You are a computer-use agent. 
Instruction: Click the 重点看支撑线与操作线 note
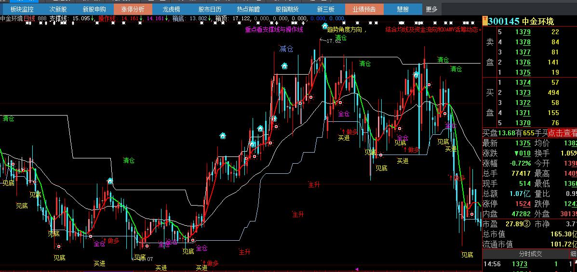274,29
